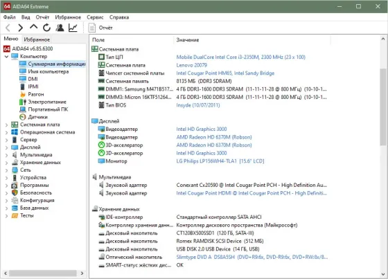The height and width of the screenshot is (279, 388).
Task: Open Имя компьютера in the tree
Action: [48, 71]
